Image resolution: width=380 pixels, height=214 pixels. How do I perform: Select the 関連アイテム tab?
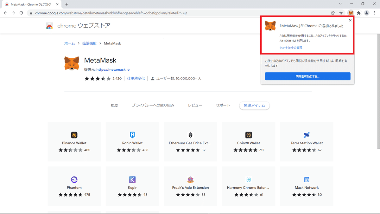[x=255, y=105]
